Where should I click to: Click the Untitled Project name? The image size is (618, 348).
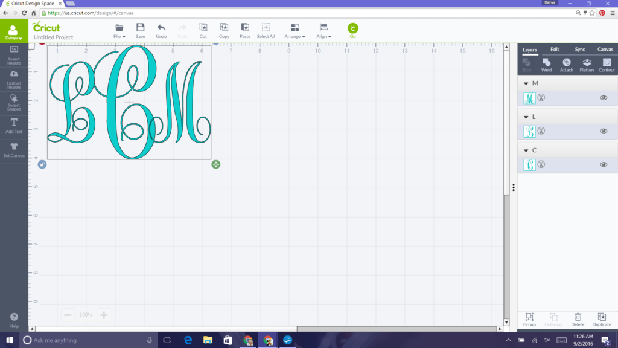53,37
